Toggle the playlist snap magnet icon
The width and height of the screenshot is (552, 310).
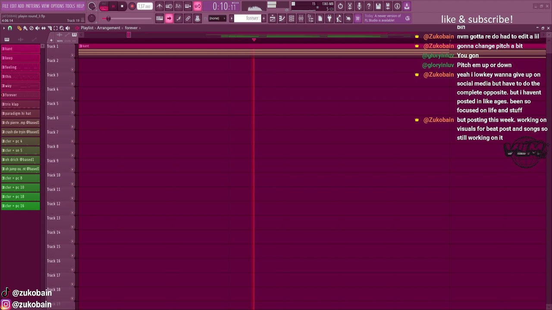click(x=10, y=28)
